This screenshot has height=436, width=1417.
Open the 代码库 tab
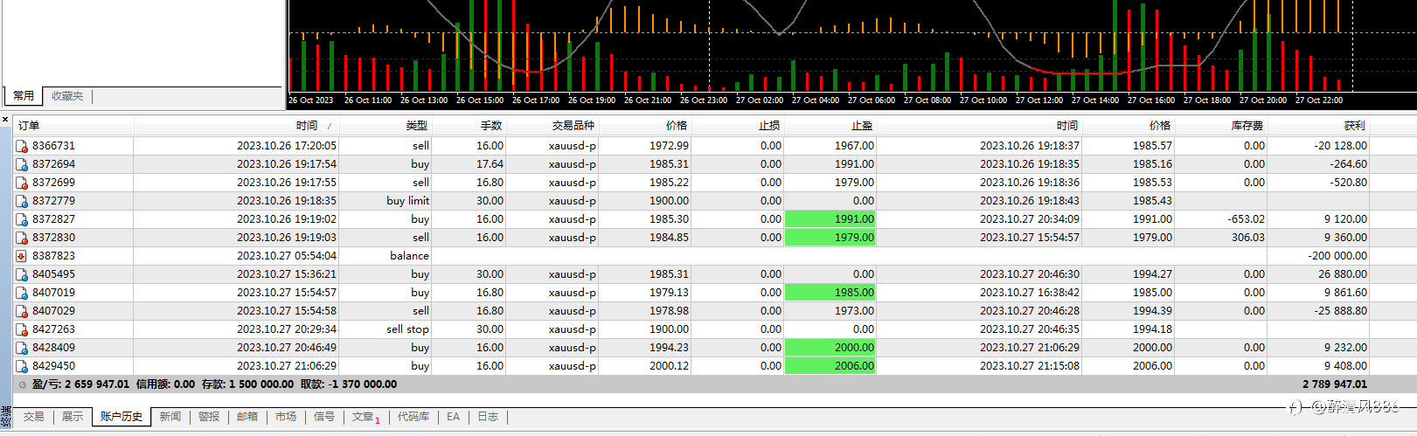click(413, 417)
